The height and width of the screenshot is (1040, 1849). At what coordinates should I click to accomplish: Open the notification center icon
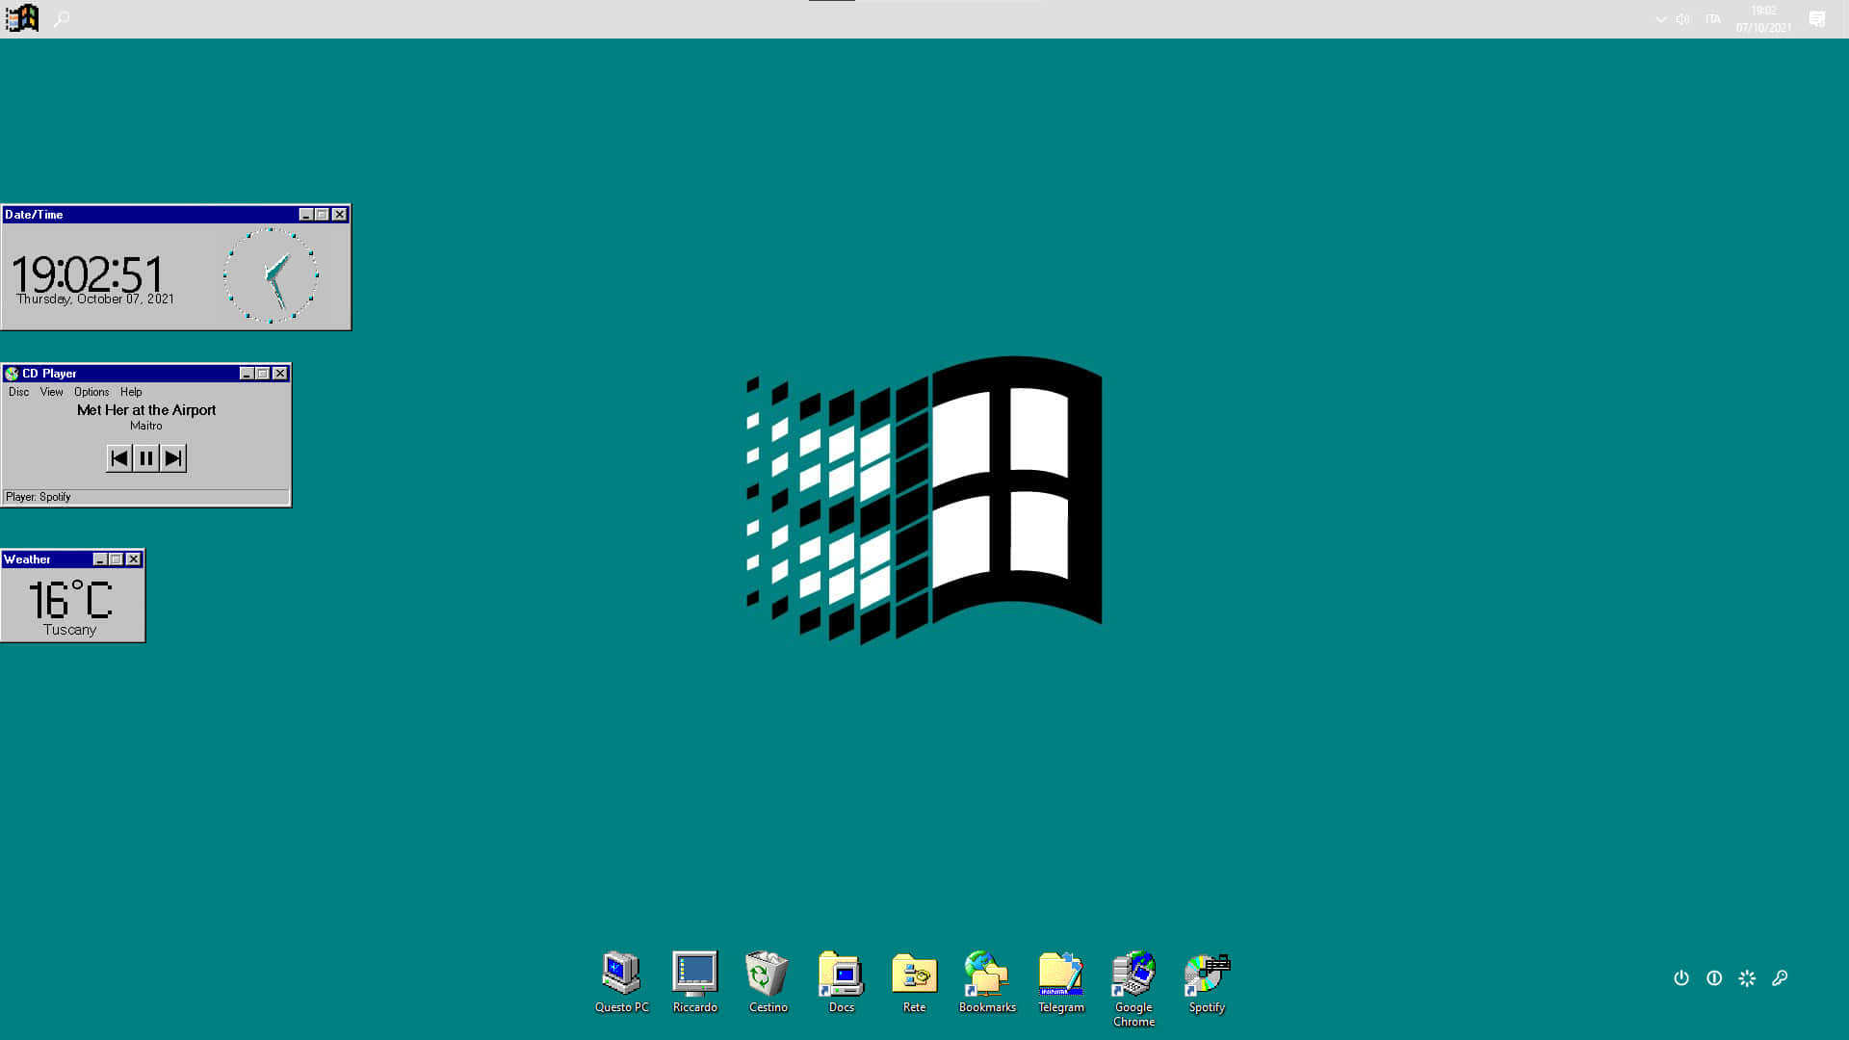click(x=1817, y=19)
